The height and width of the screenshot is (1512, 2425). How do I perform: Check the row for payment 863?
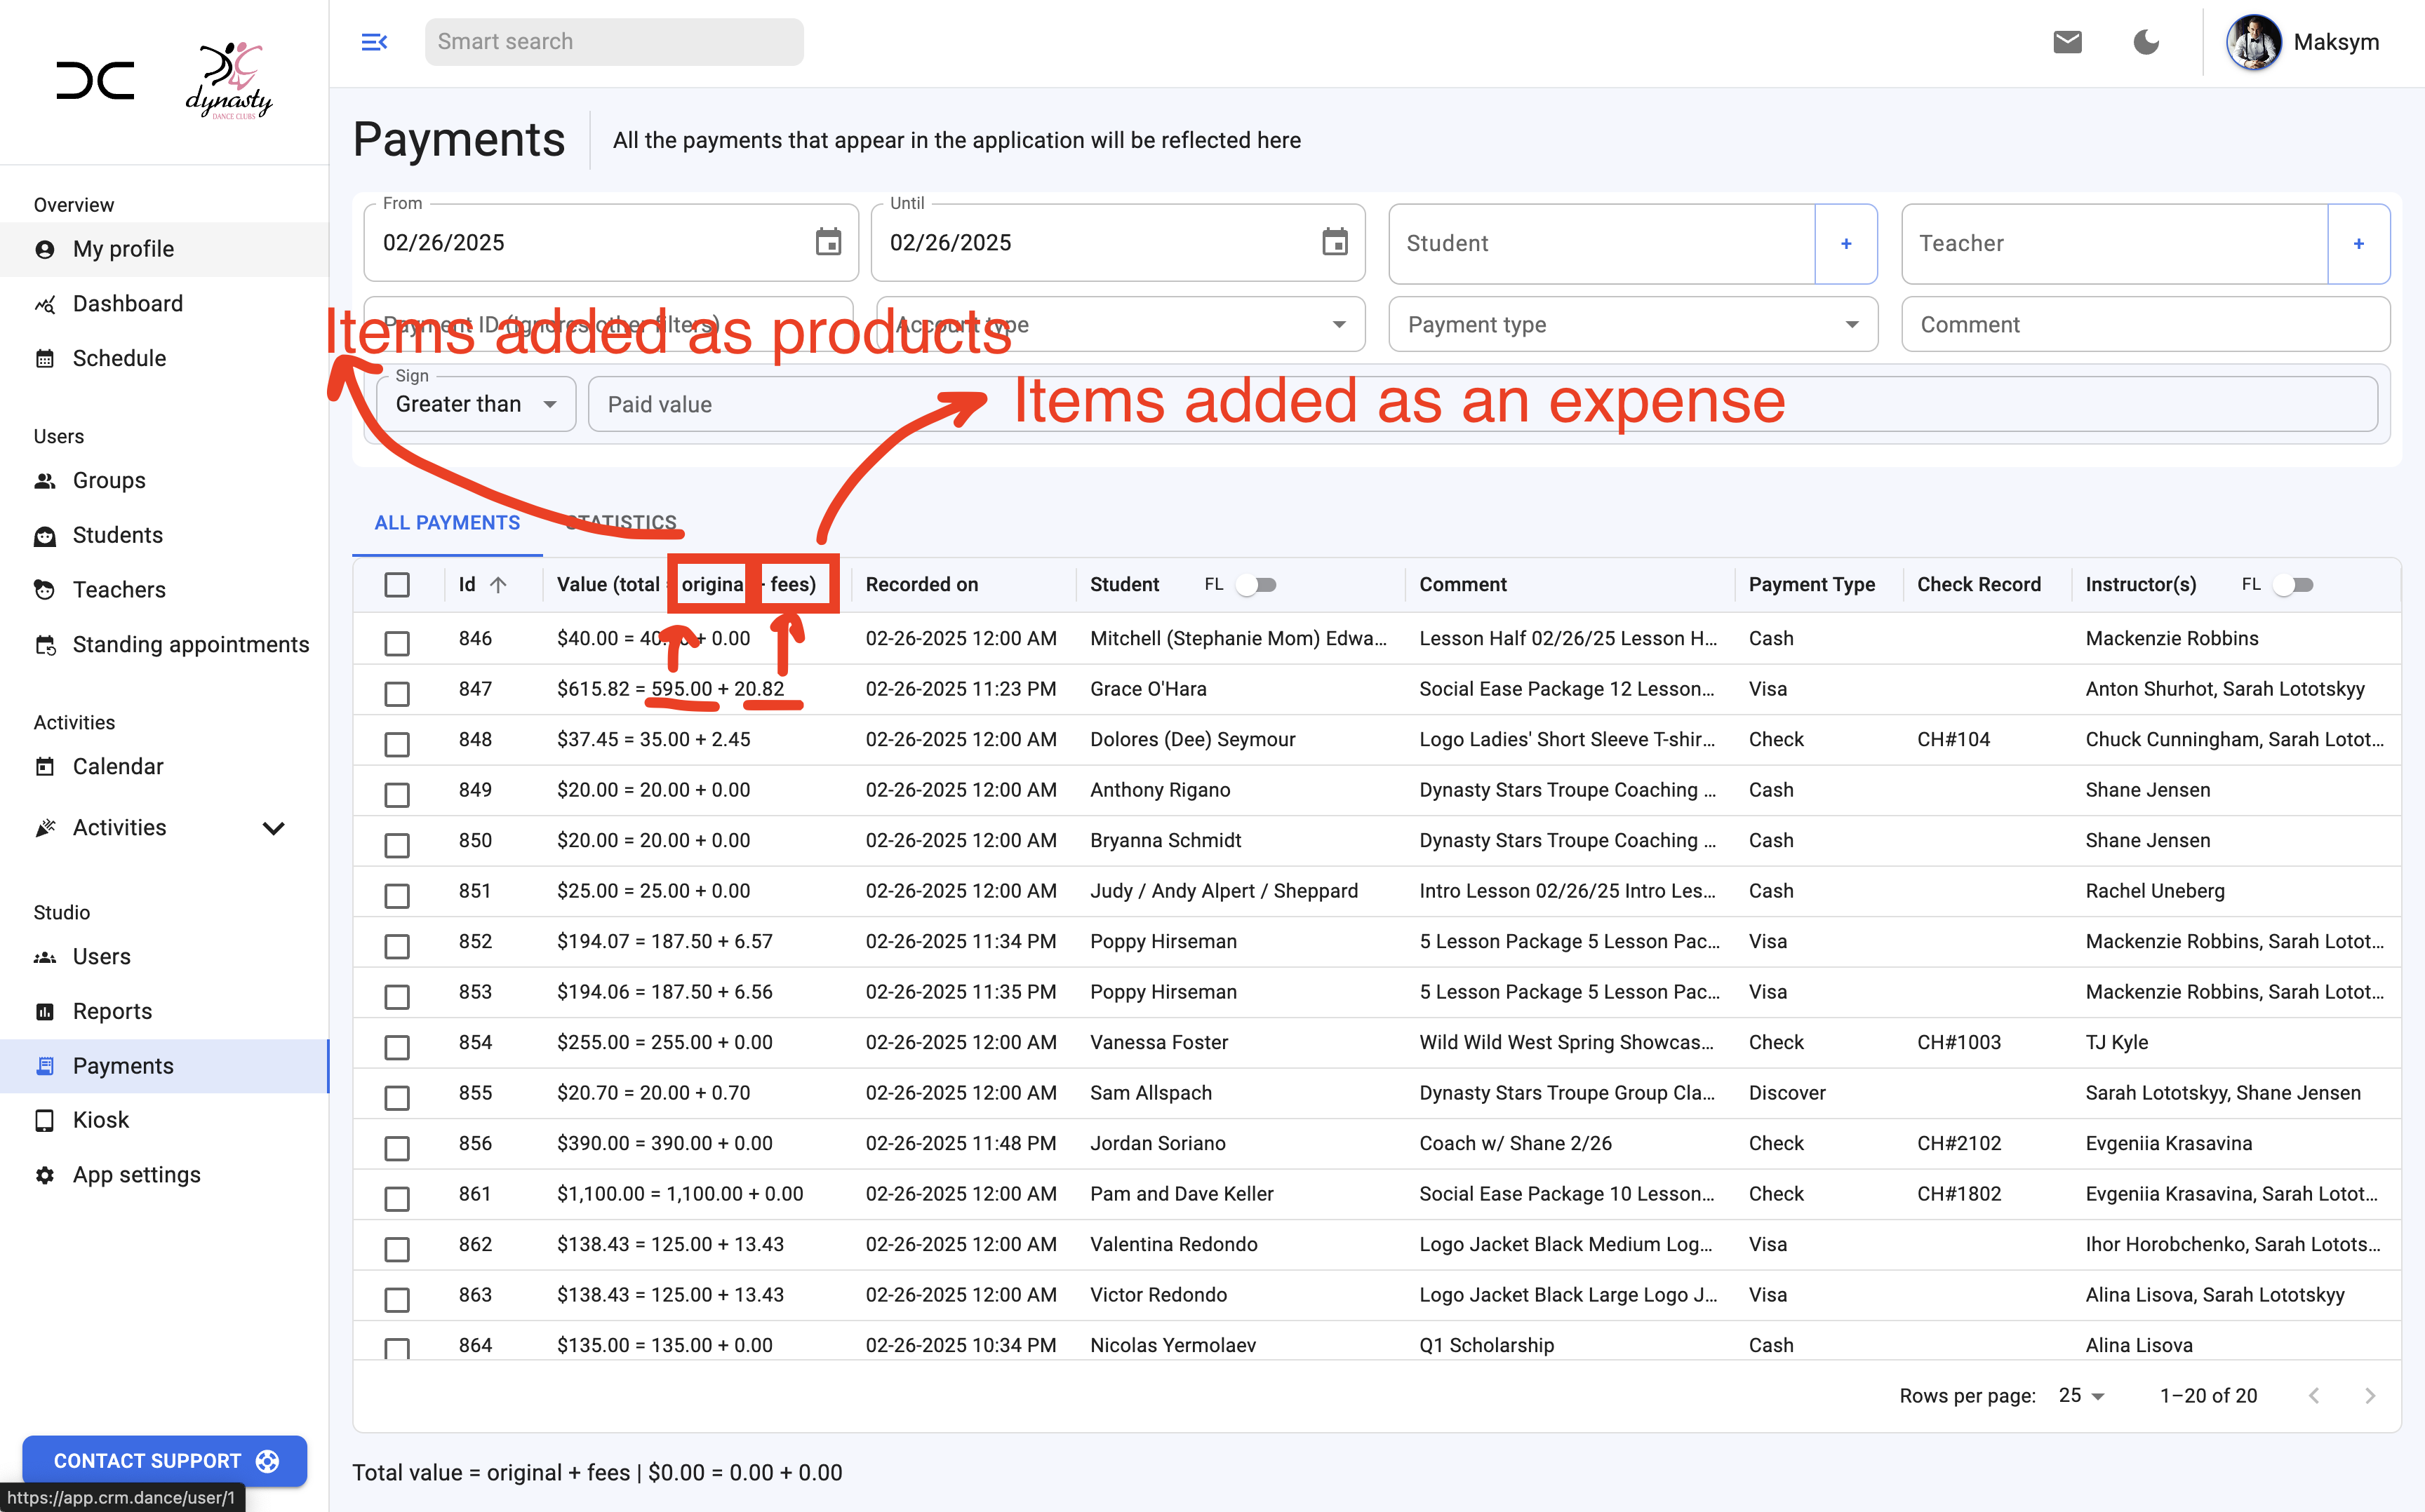click(x=397, y=1299)
